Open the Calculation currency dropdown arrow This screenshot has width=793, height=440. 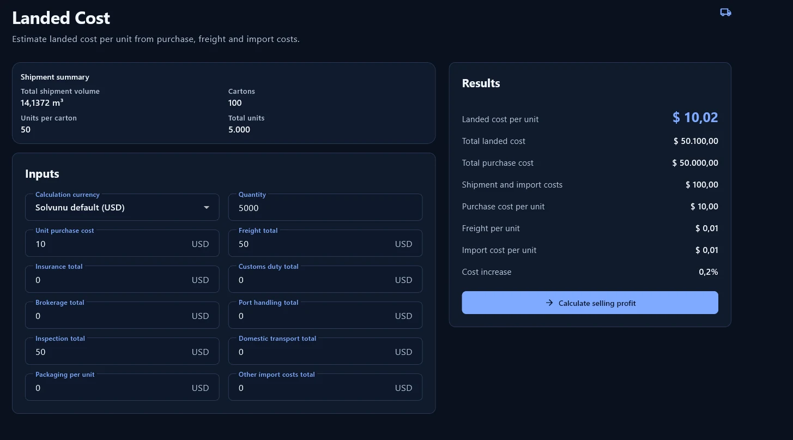(x=207, y=208)
